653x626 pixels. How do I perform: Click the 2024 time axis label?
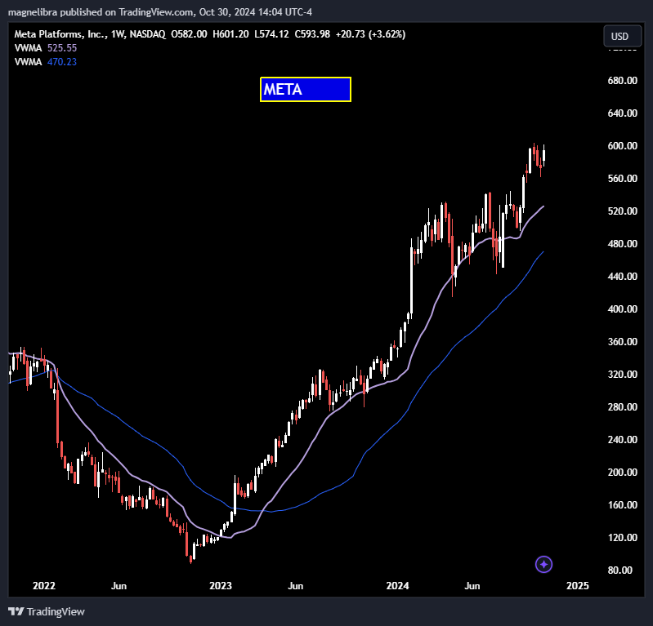[x=397, y=586]
